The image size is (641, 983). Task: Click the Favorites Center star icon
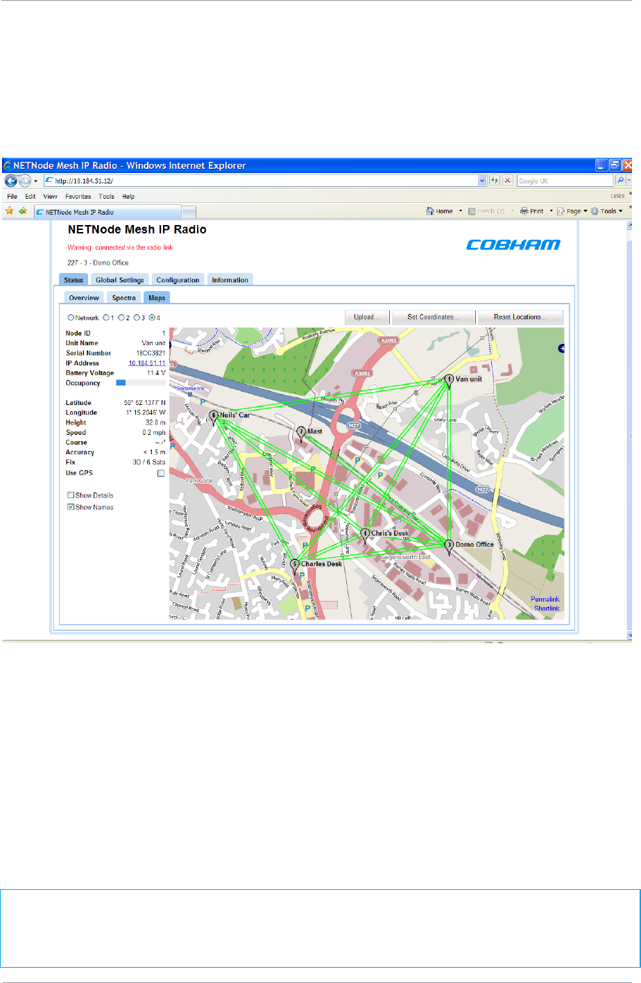[10, 211]
